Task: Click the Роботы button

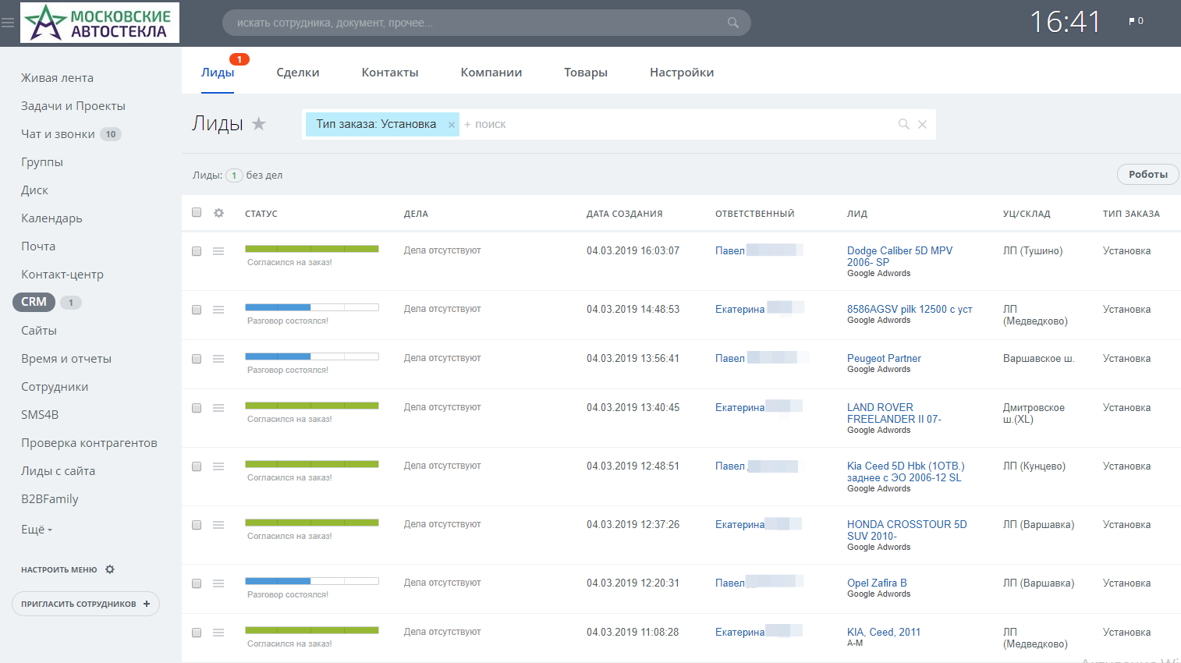Action: 1148,175
